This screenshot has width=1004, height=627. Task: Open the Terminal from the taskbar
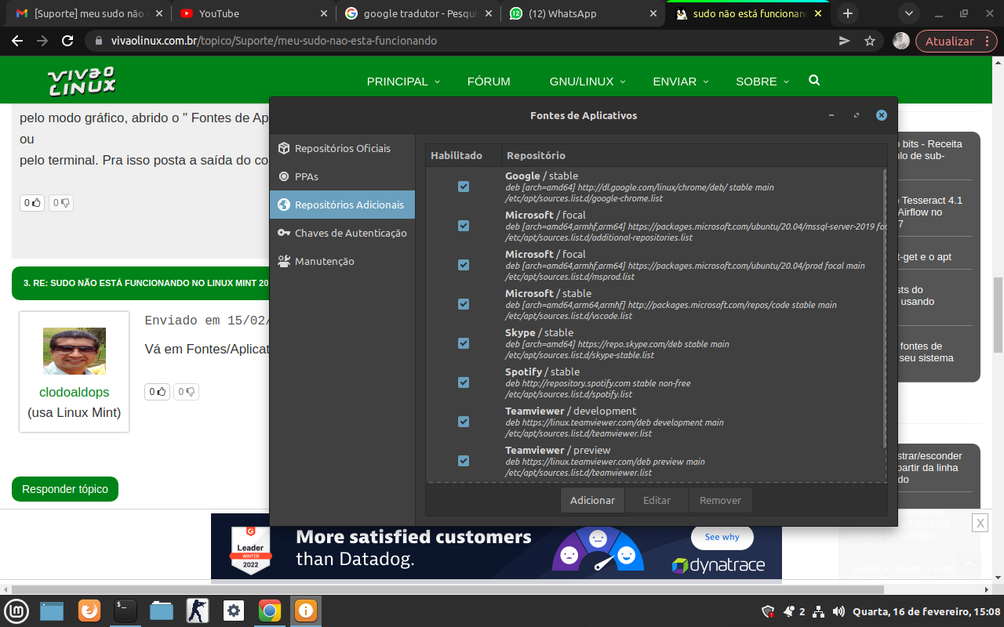(125, 611)
